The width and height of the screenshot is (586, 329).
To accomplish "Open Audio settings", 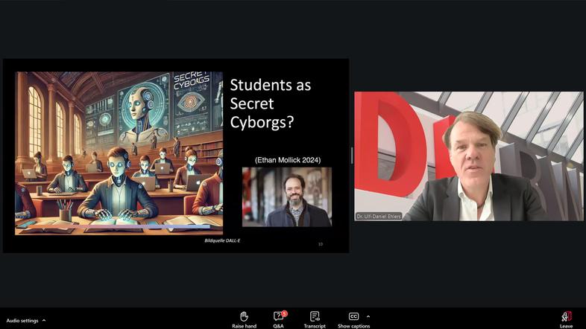I will point(22,321).
